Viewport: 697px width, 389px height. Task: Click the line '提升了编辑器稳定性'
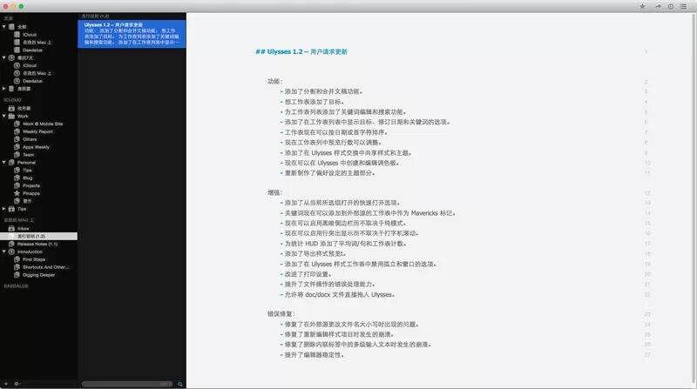pyautogui.click(x=312, y=355)
